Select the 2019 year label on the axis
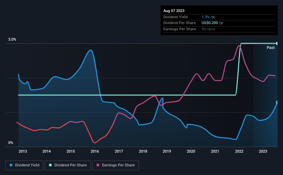This screenshot has height=175, width=283. [167, 151]
